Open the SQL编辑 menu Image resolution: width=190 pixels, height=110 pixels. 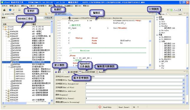tap(68, 6)
